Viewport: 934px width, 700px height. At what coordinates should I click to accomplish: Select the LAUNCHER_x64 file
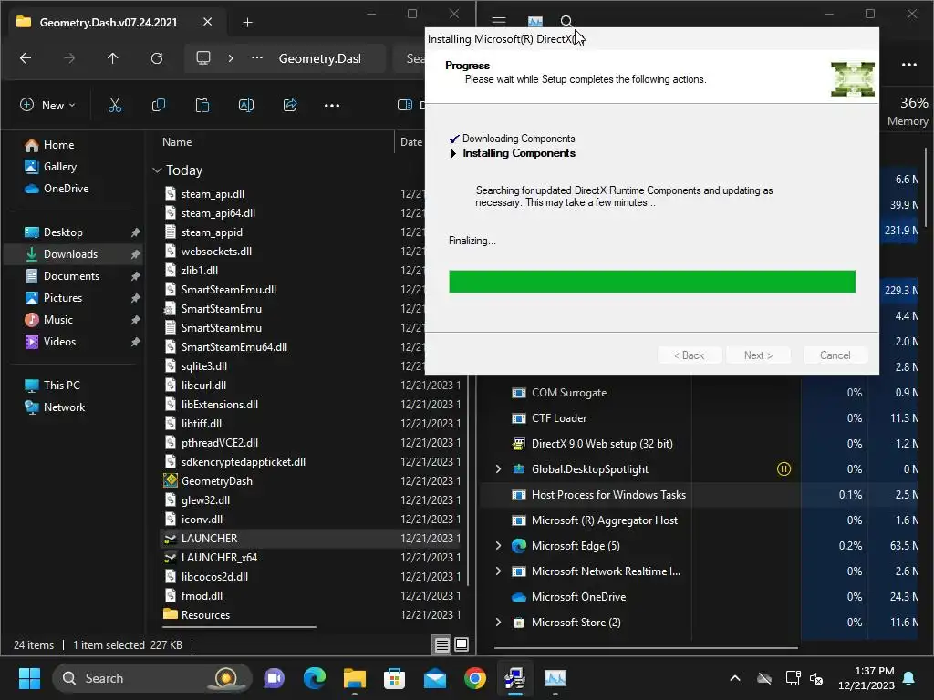click(219, 558)
